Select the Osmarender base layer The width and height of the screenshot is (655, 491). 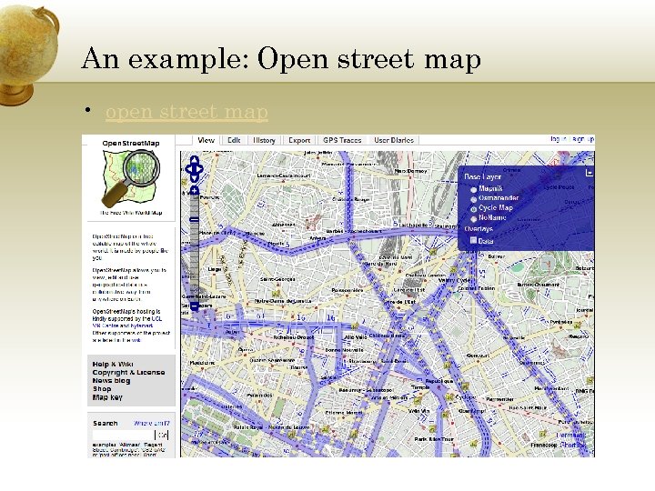474,199
